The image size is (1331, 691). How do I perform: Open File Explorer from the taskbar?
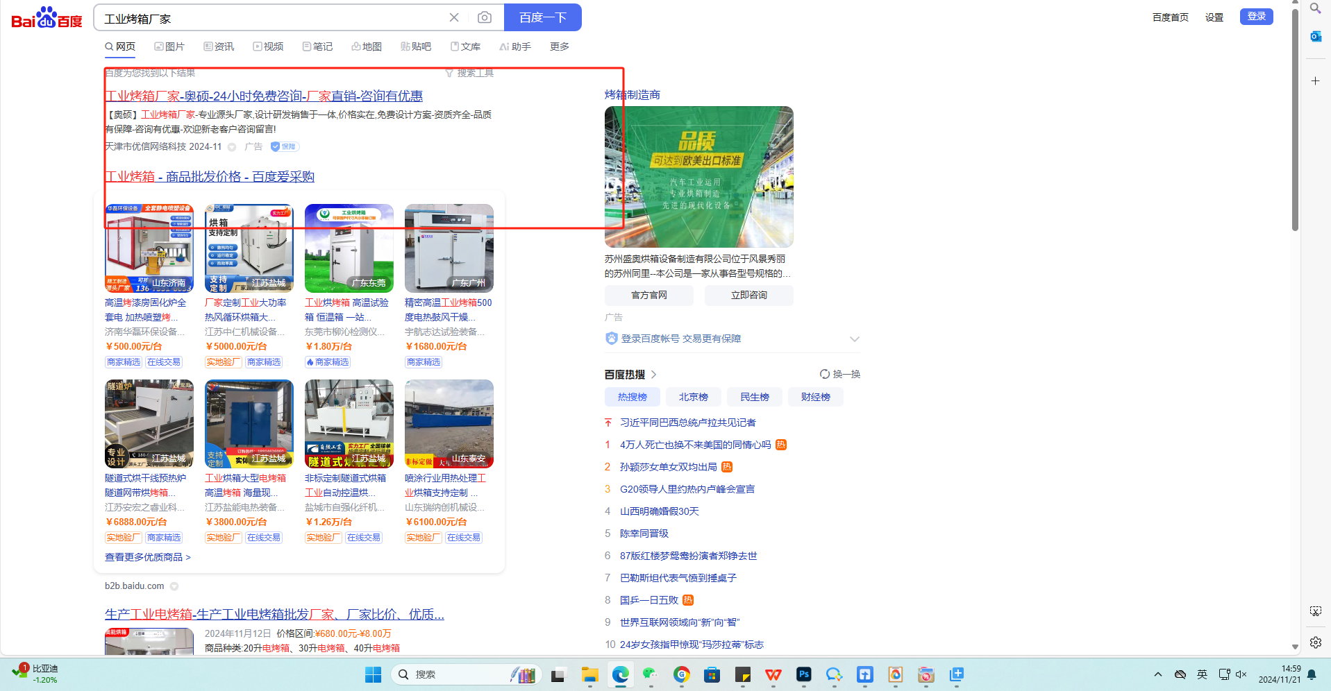(x=589, y=674)
